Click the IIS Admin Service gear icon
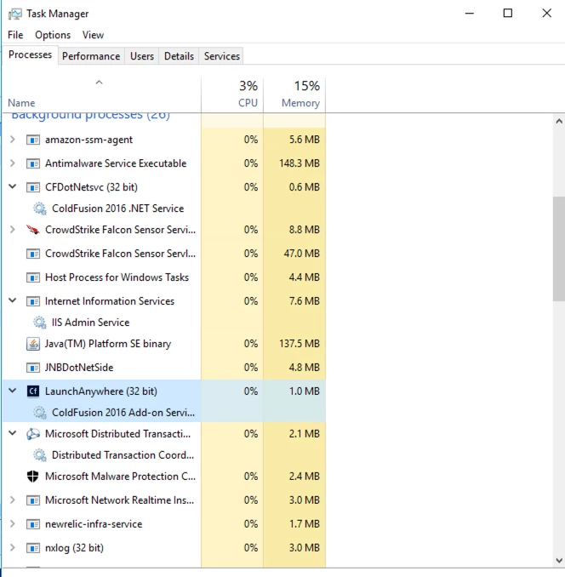 tap(40, 323)
